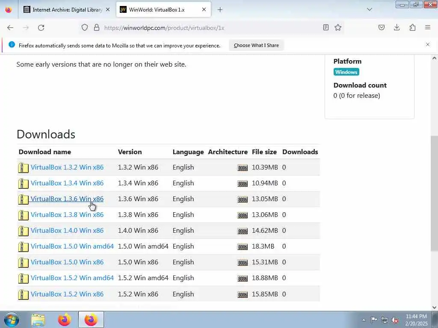Image resolution: width=438 pixels, height=328 pixels.
Task: Click the Windows platform tag
Action: [x=346, y=72]
